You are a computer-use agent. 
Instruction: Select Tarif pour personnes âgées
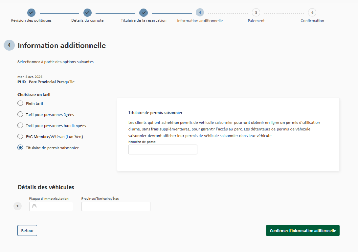click(x=20, y=114)
